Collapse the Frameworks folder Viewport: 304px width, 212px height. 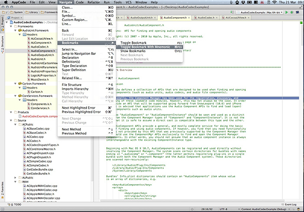click(11, 26)
